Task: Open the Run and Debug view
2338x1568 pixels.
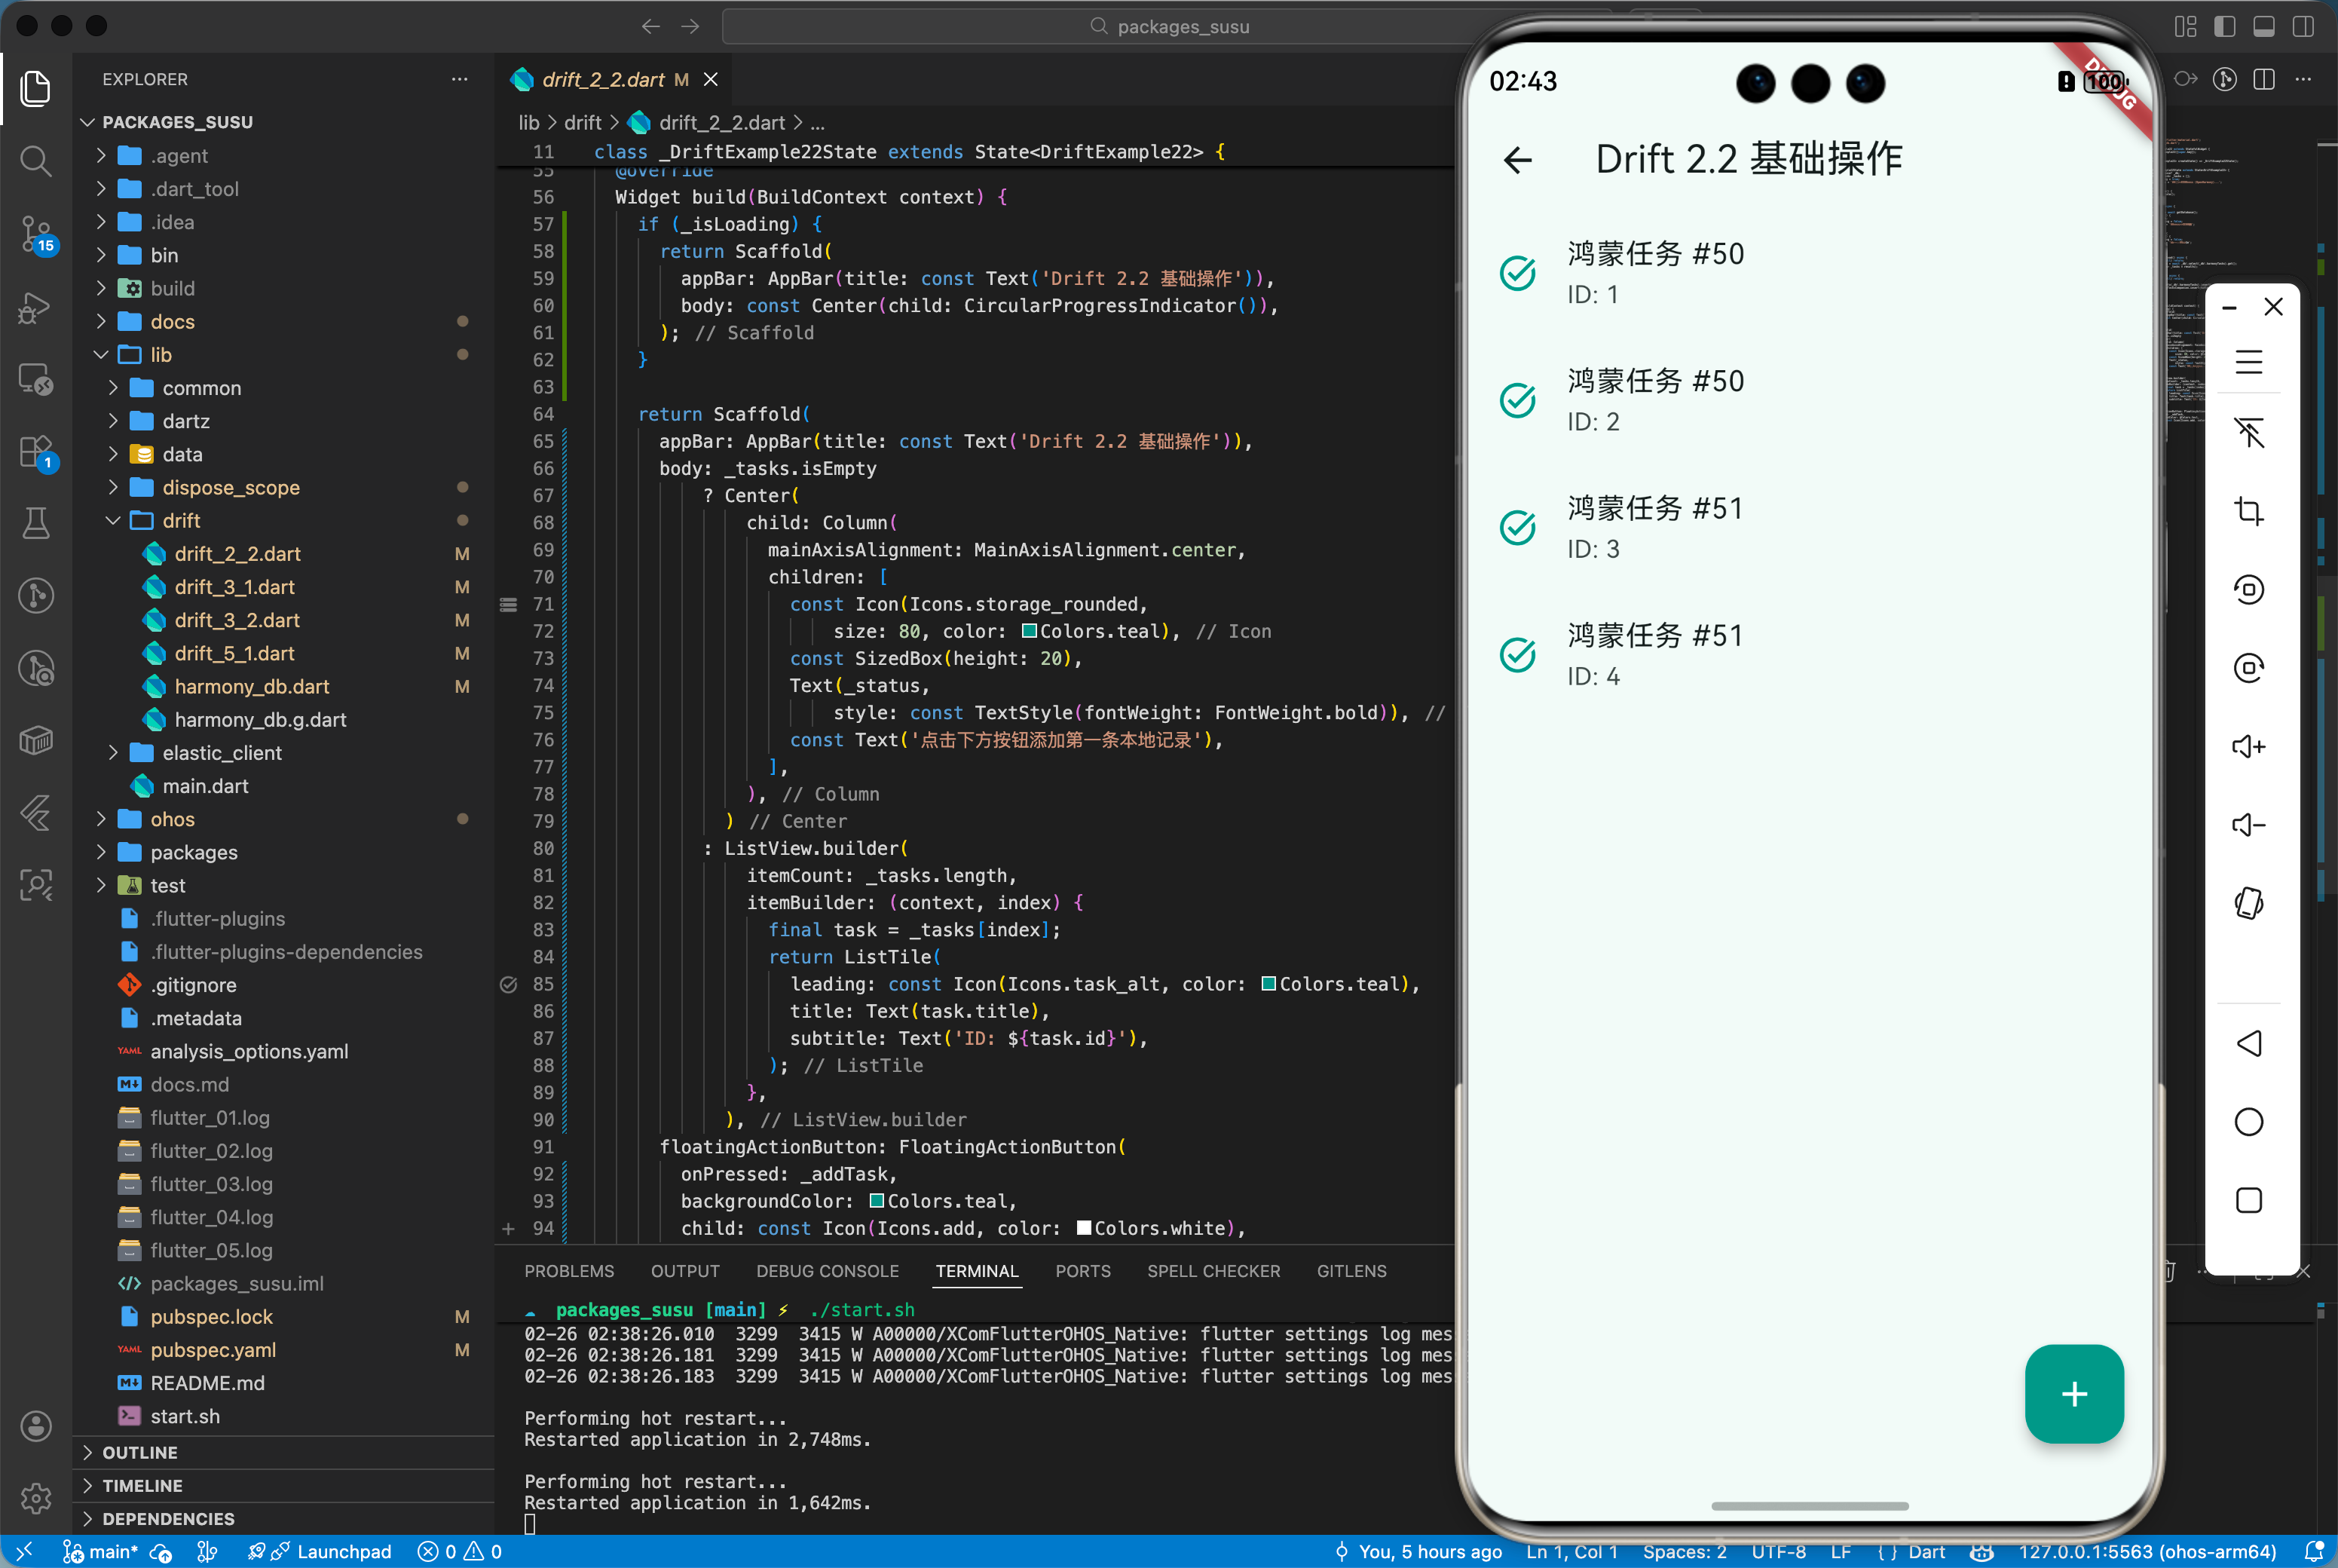Action: [x=36, y=308]
